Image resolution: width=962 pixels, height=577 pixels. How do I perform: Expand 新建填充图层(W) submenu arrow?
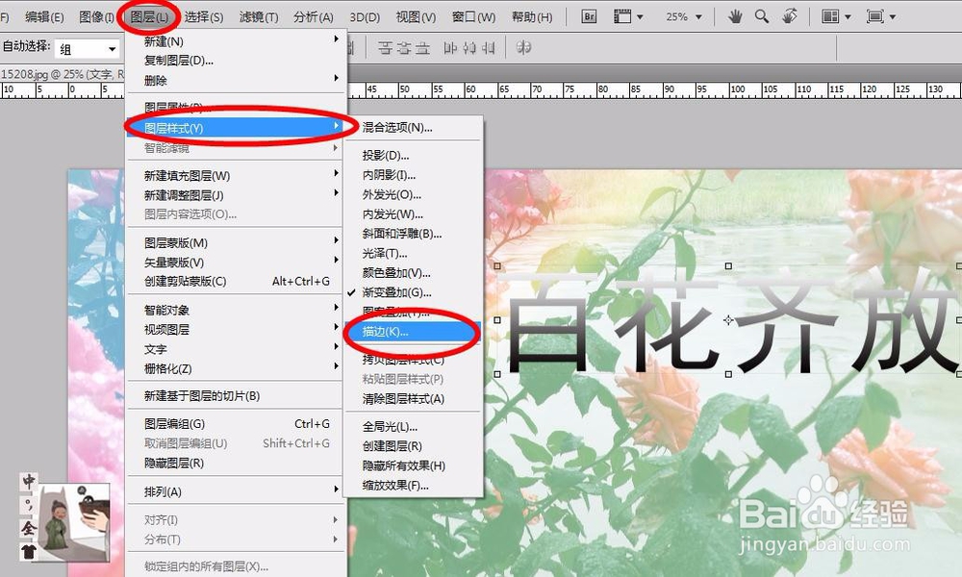coord(336,173)
